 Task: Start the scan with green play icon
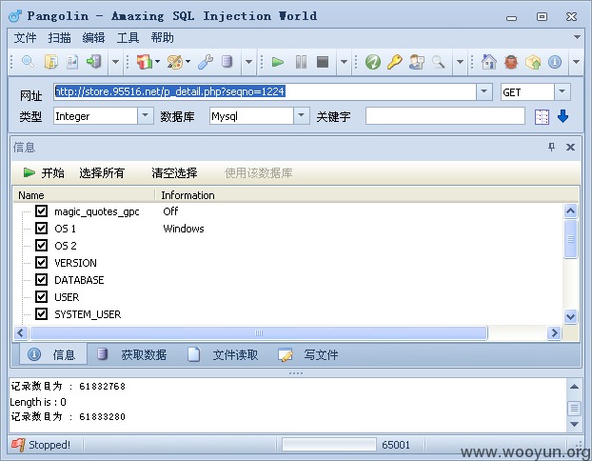(278, 62)
